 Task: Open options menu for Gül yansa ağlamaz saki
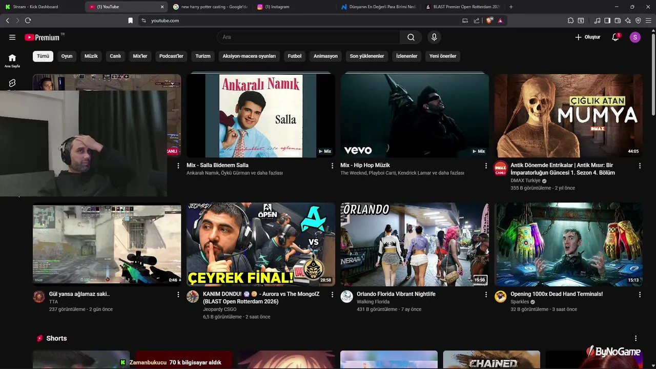178,295
